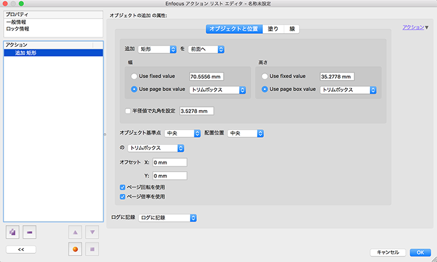The width and height of the screenshot is (437, 262).
Task: Click the remove action minus button
Action: (31, 232)
